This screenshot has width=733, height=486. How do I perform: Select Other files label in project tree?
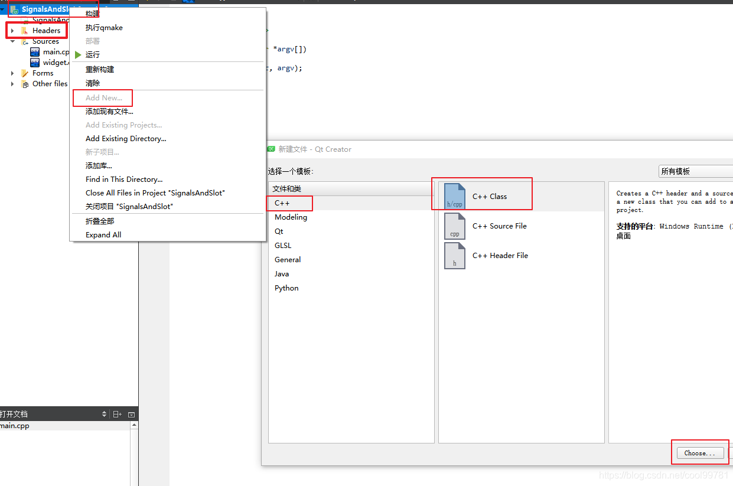50,84
